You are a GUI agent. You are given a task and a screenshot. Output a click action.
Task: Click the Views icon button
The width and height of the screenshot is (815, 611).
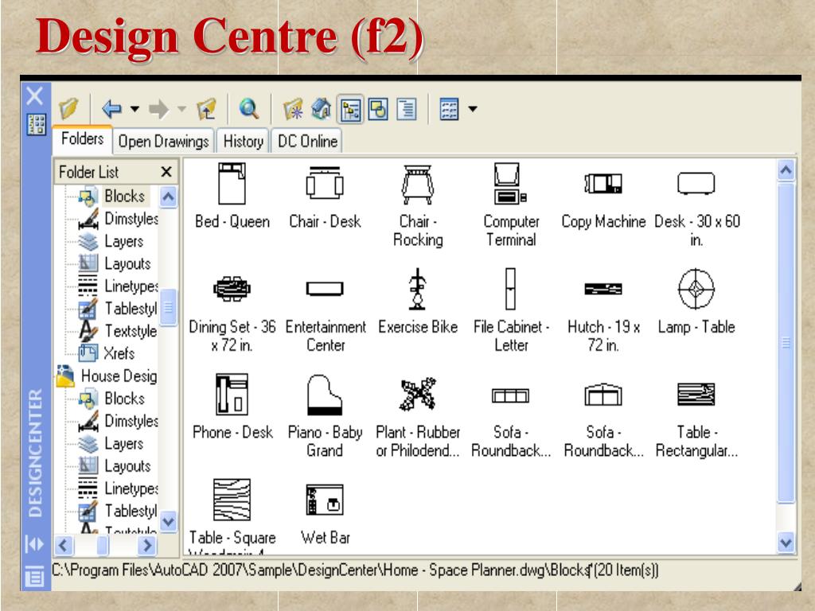[449, 108]
